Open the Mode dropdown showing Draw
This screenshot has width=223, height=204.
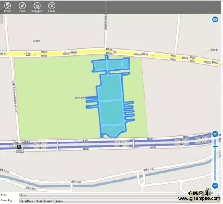click(120, 195)
